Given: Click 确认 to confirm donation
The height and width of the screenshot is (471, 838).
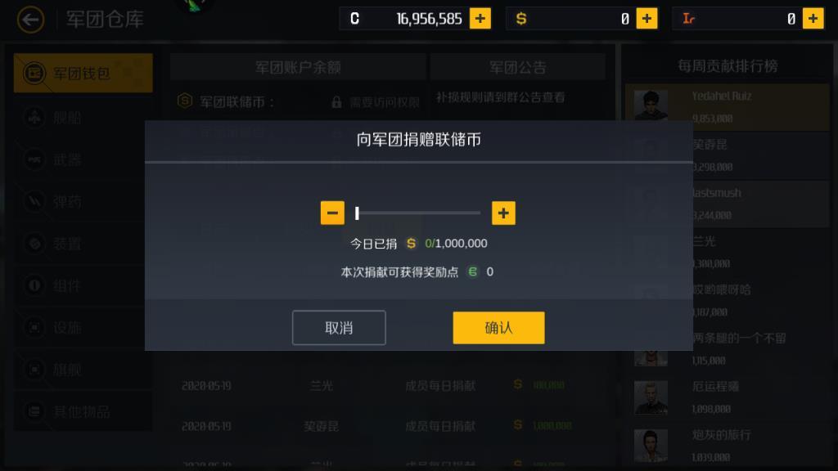Looking at the screenshot, I should 498,327.
